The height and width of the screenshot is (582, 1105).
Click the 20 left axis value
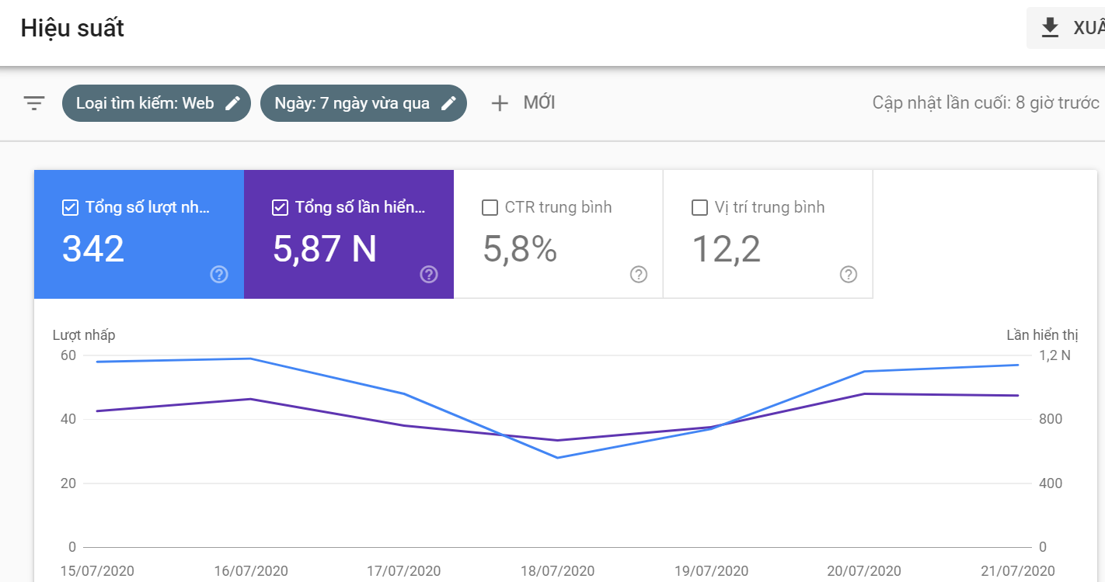(x=68, y=483)
